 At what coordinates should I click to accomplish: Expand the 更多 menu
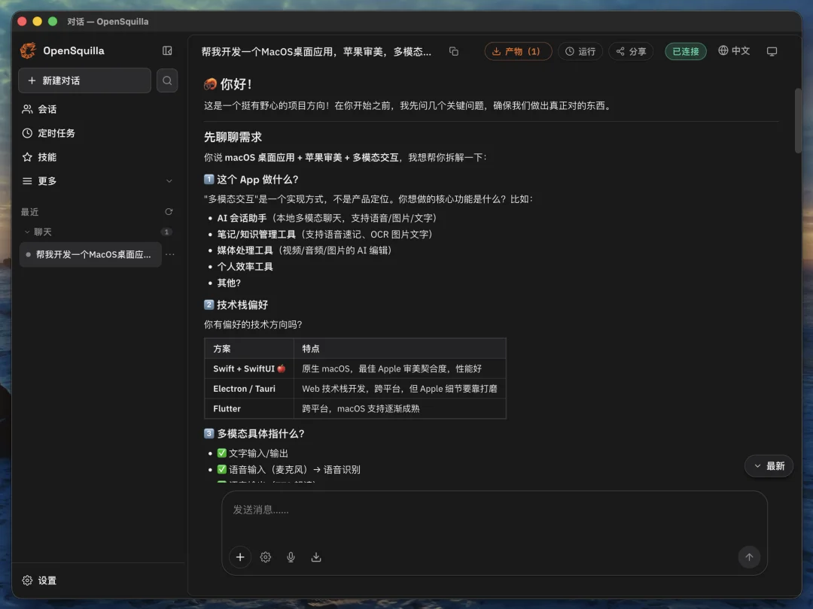point(97,180)
